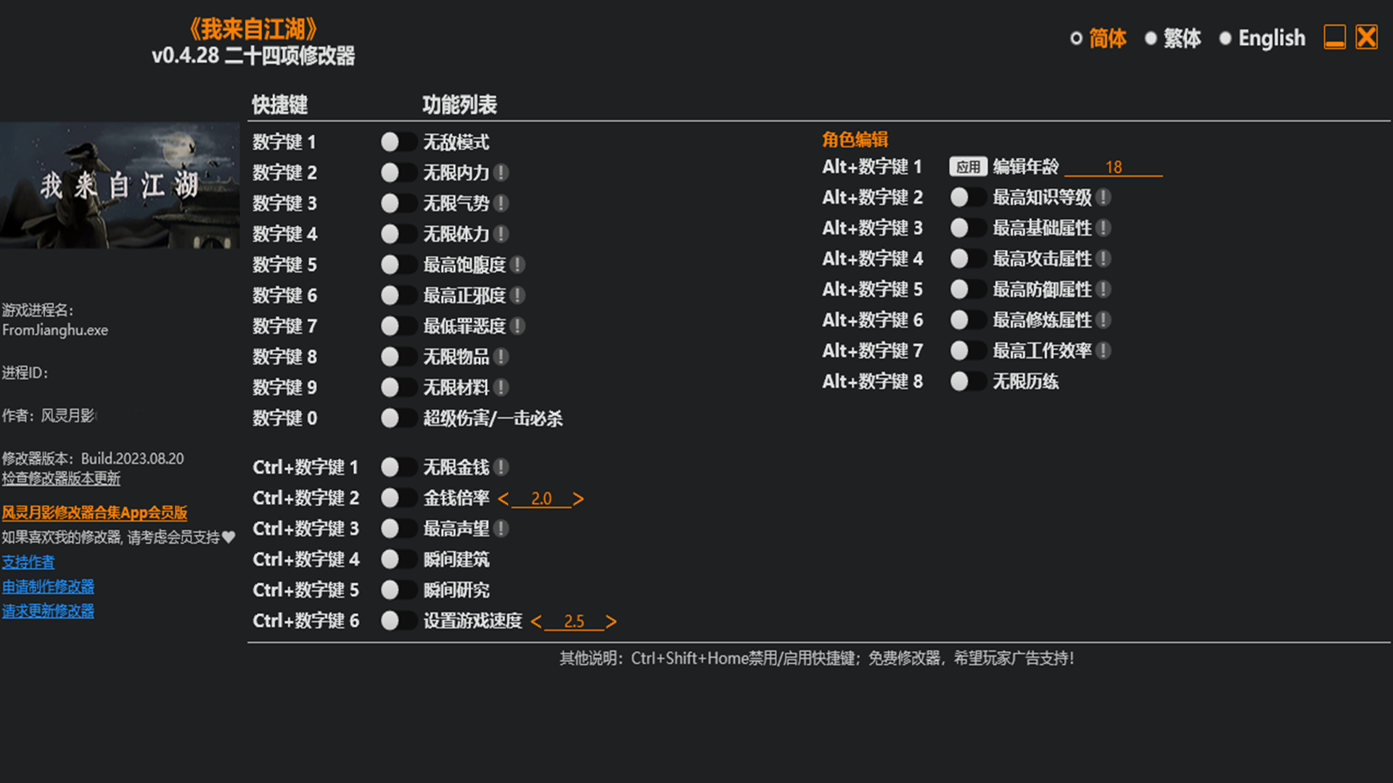
Task: Click 我来自江湖 game cover image
Action: click(x=120, y=186)
